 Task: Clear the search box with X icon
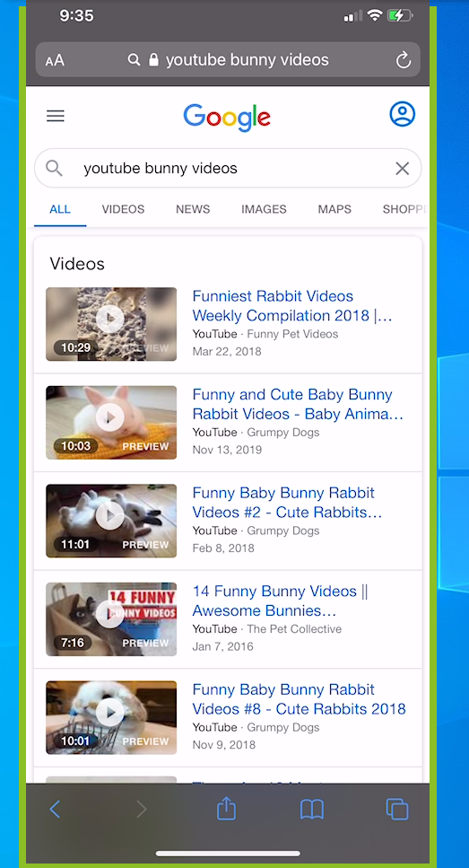[x=402, y=168]
